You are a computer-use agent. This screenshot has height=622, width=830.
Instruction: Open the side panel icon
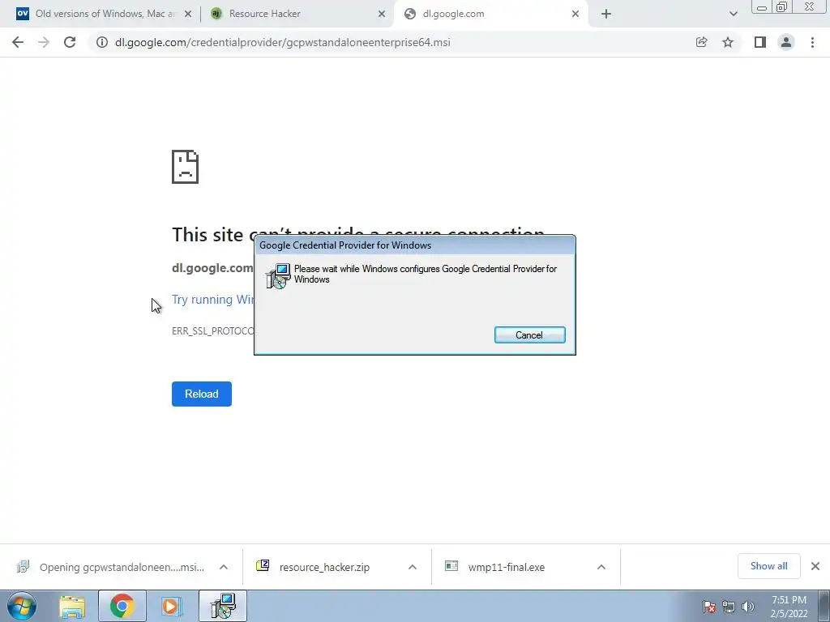(760, 42)
